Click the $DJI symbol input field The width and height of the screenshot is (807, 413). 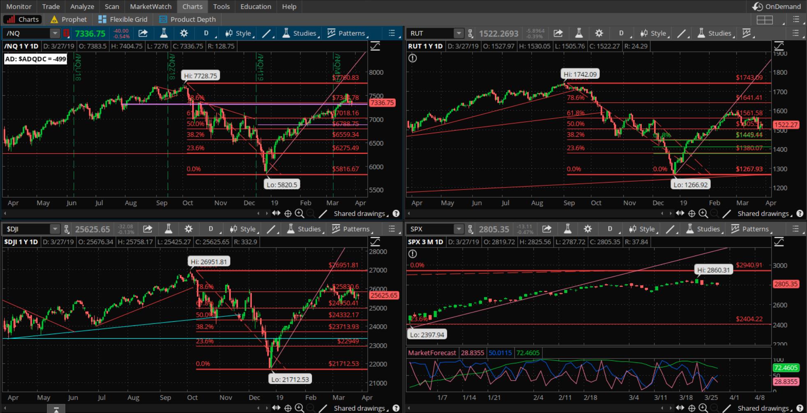(x=26, y=229)
